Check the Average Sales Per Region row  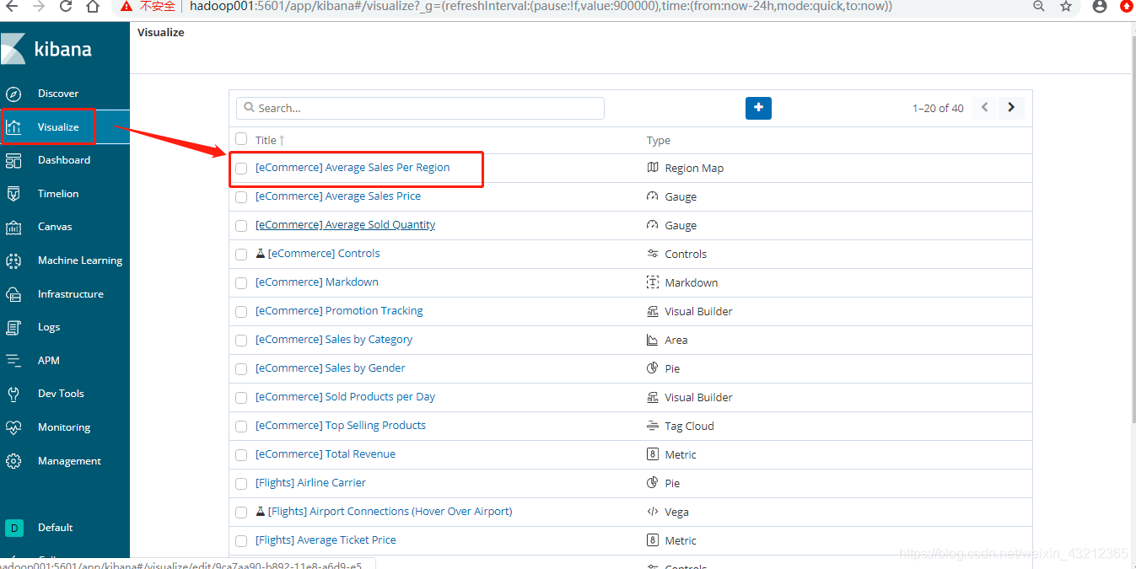pyautogui.click(x=241, y=169)
